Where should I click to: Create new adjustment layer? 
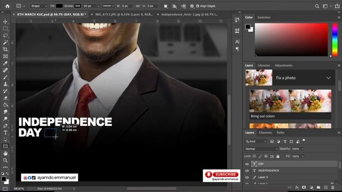pyautogui.click(x=311, y=187)
